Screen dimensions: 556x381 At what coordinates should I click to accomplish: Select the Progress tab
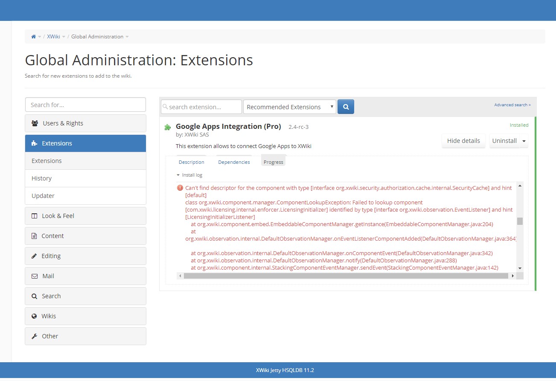tap(273, 162)
